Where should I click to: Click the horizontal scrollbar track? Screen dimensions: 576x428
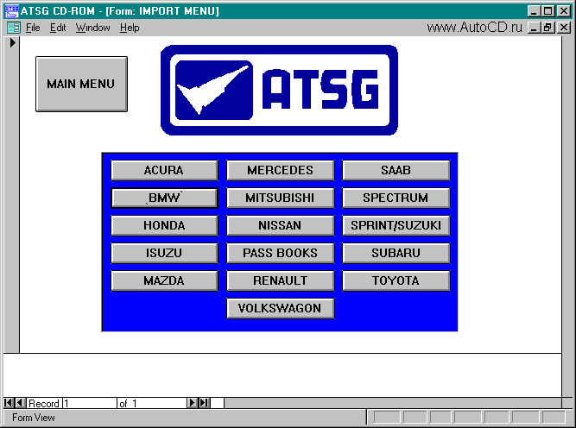[393, 403]
